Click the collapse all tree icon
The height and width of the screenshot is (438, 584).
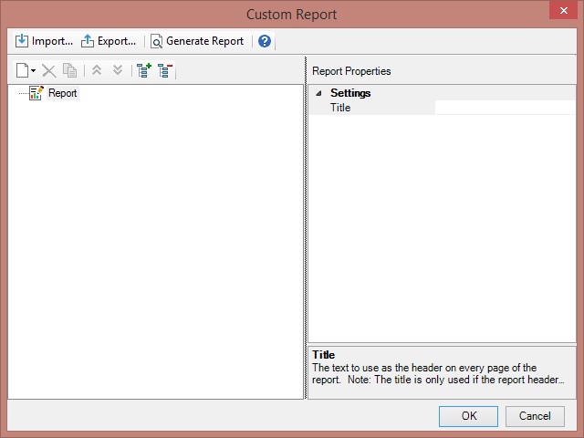pos(165,70)
